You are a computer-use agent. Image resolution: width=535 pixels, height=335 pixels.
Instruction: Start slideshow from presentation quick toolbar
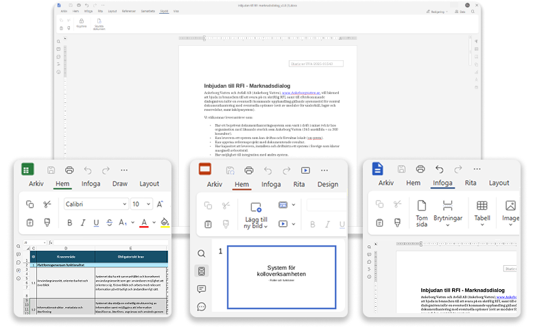coord(305,170)
